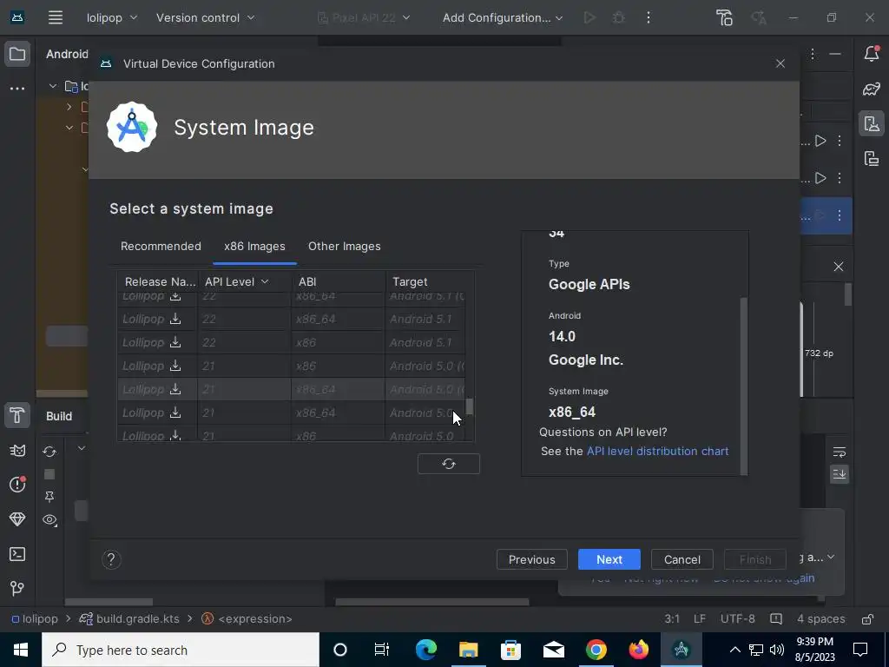Close the Virtual Device Configuration dialog
Screen dimensions: 889x667
coord(780,63)
